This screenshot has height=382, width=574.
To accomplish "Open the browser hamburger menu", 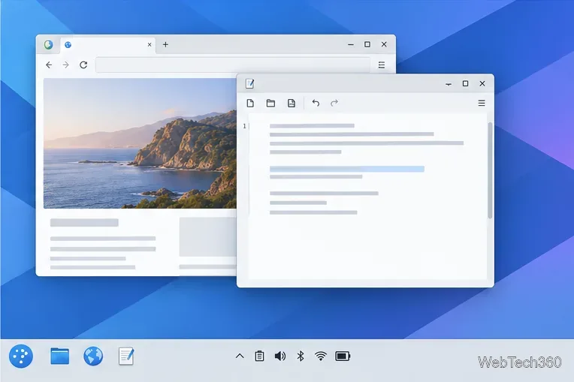I will click(382, 65).
